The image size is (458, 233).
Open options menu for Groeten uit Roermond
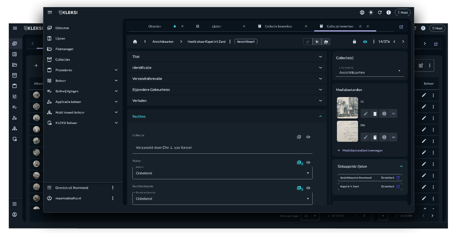113,188
